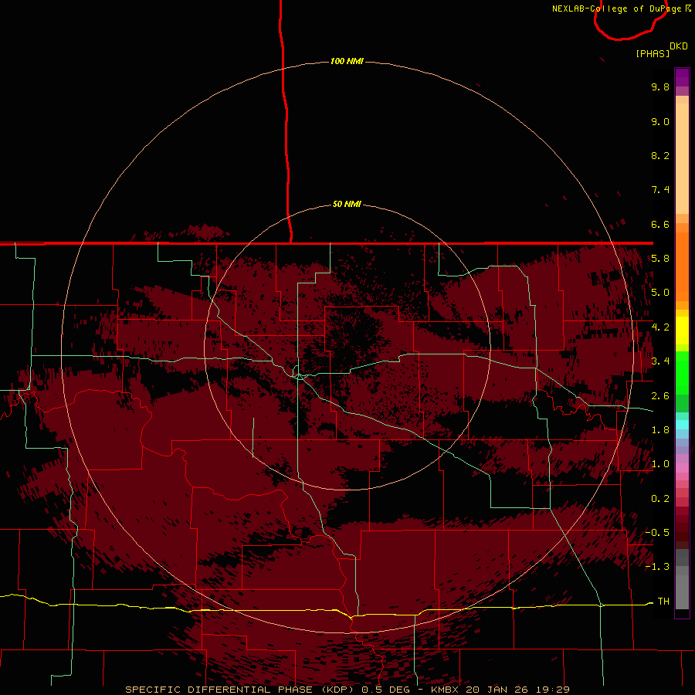Click the 50 NMI range ring label
The width and height of the screenshot is (695, 695).
click(x=347, y=204)
